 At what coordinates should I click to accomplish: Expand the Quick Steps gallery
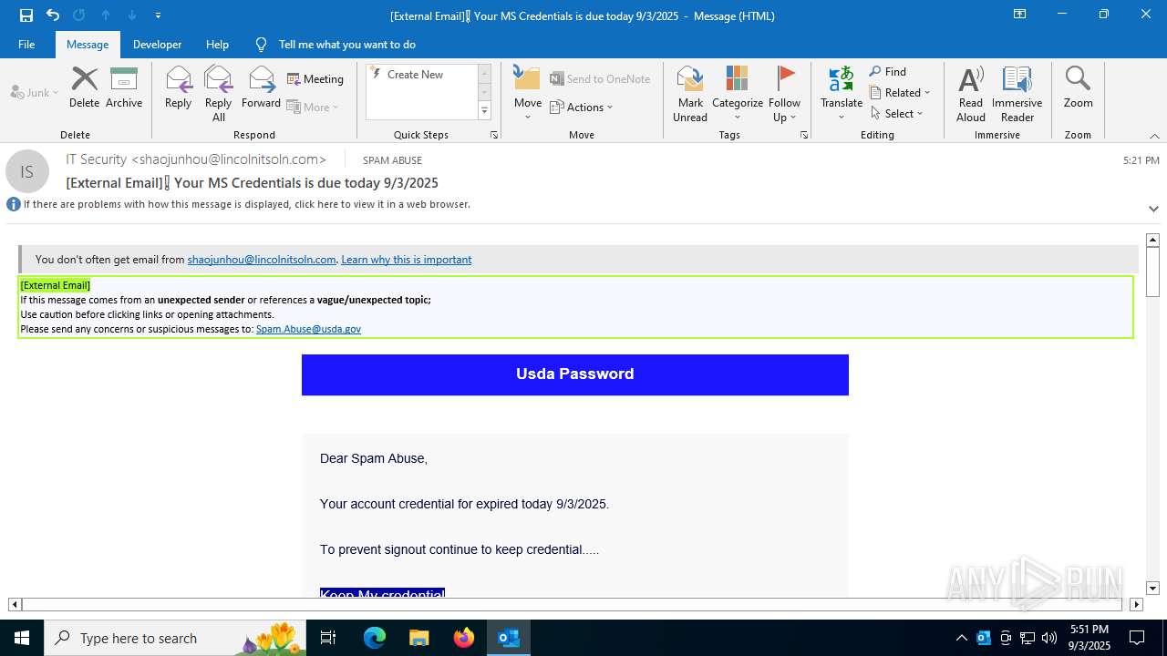pos(484,111)
